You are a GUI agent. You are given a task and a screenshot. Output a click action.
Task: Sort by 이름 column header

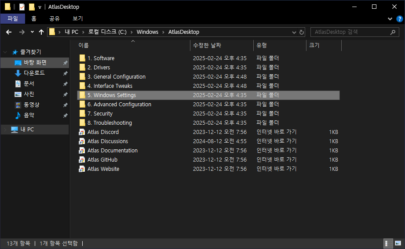(133, 45)
